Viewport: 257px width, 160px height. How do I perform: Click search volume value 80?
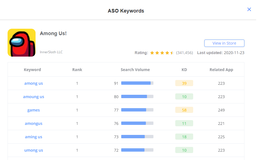tap(116, 97)
